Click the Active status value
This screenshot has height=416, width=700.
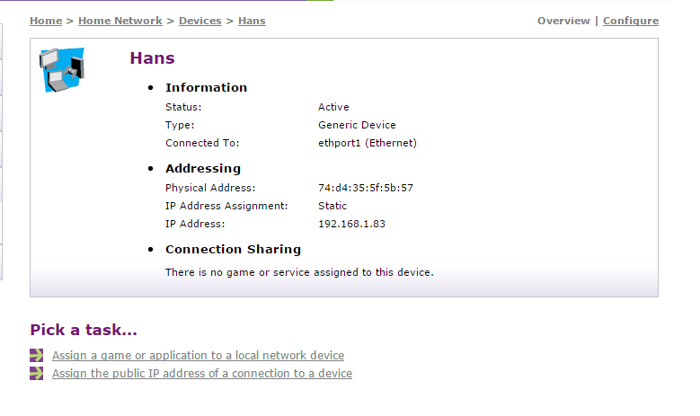(x=333, y=107)
